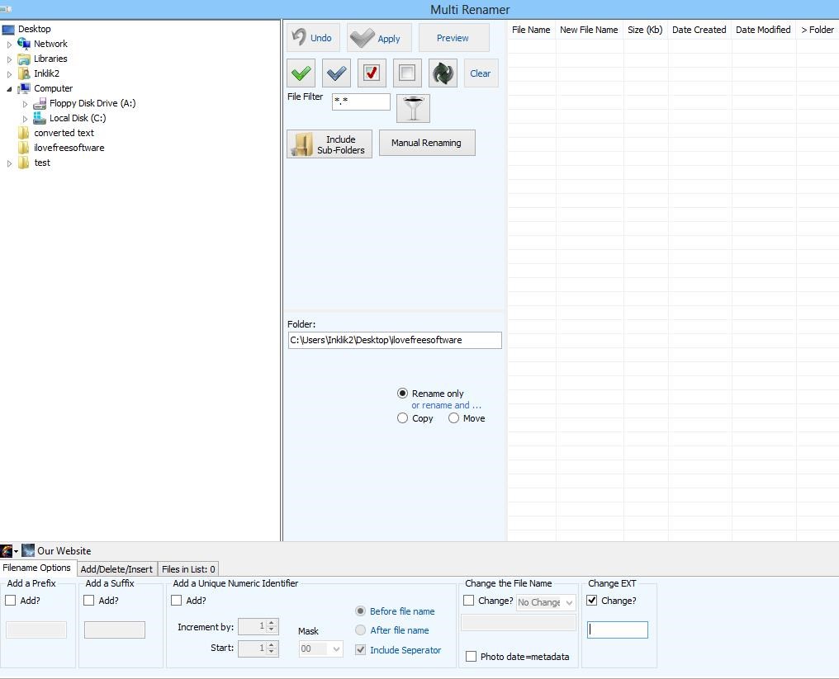Screen dimensions: 839x679
Task: Click the ilovefreesoftware folder icon
Action: pyautogui.click(x=24, y=148)
